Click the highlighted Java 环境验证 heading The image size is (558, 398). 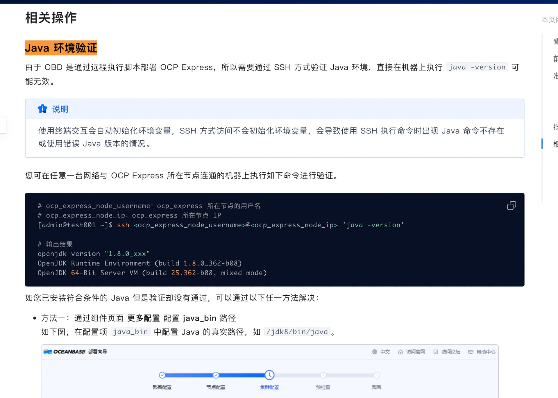pos(61,48)
